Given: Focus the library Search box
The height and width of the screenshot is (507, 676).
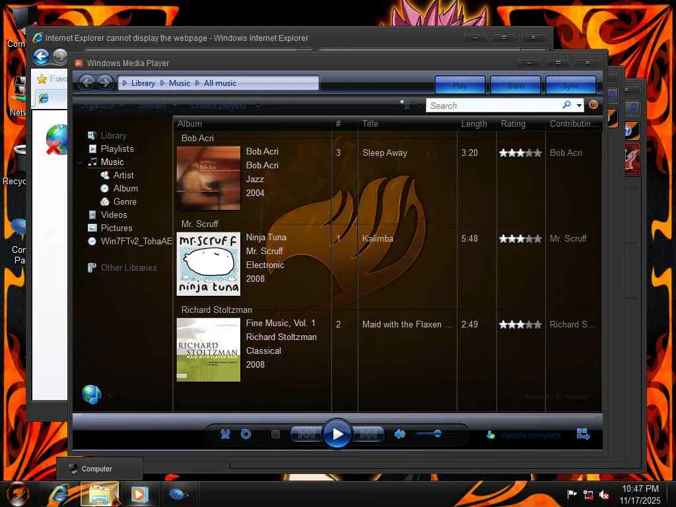Looking at the screenshot, I should point(492,106).
